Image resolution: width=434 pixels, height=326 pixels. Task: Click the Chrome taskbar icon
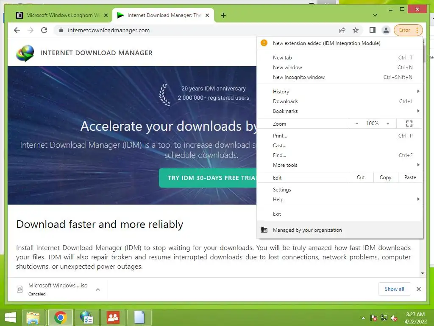60,318
